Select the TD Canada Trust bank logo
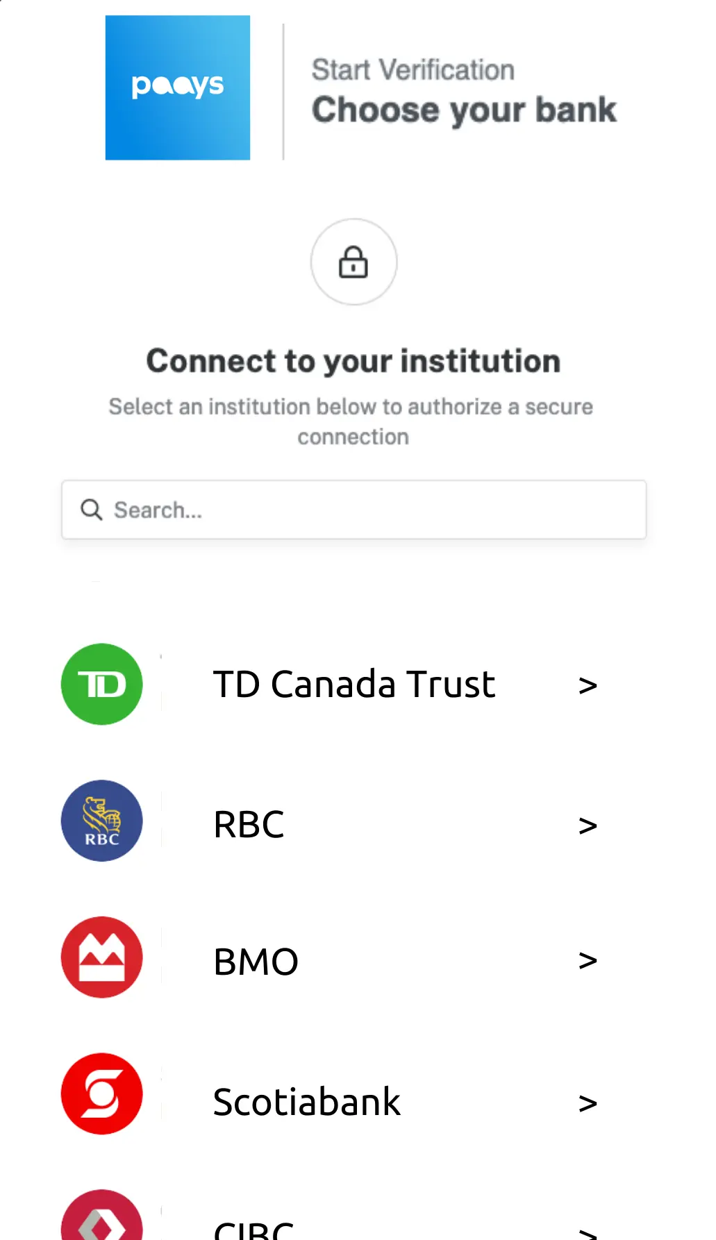This screenshot has width=716, height=1240. (101, 684)
